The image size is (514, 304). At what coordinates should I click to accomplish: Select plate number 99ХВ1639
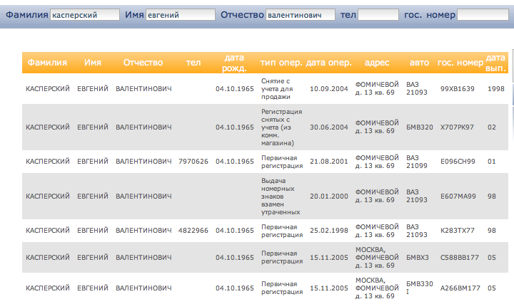coord(458,88)
